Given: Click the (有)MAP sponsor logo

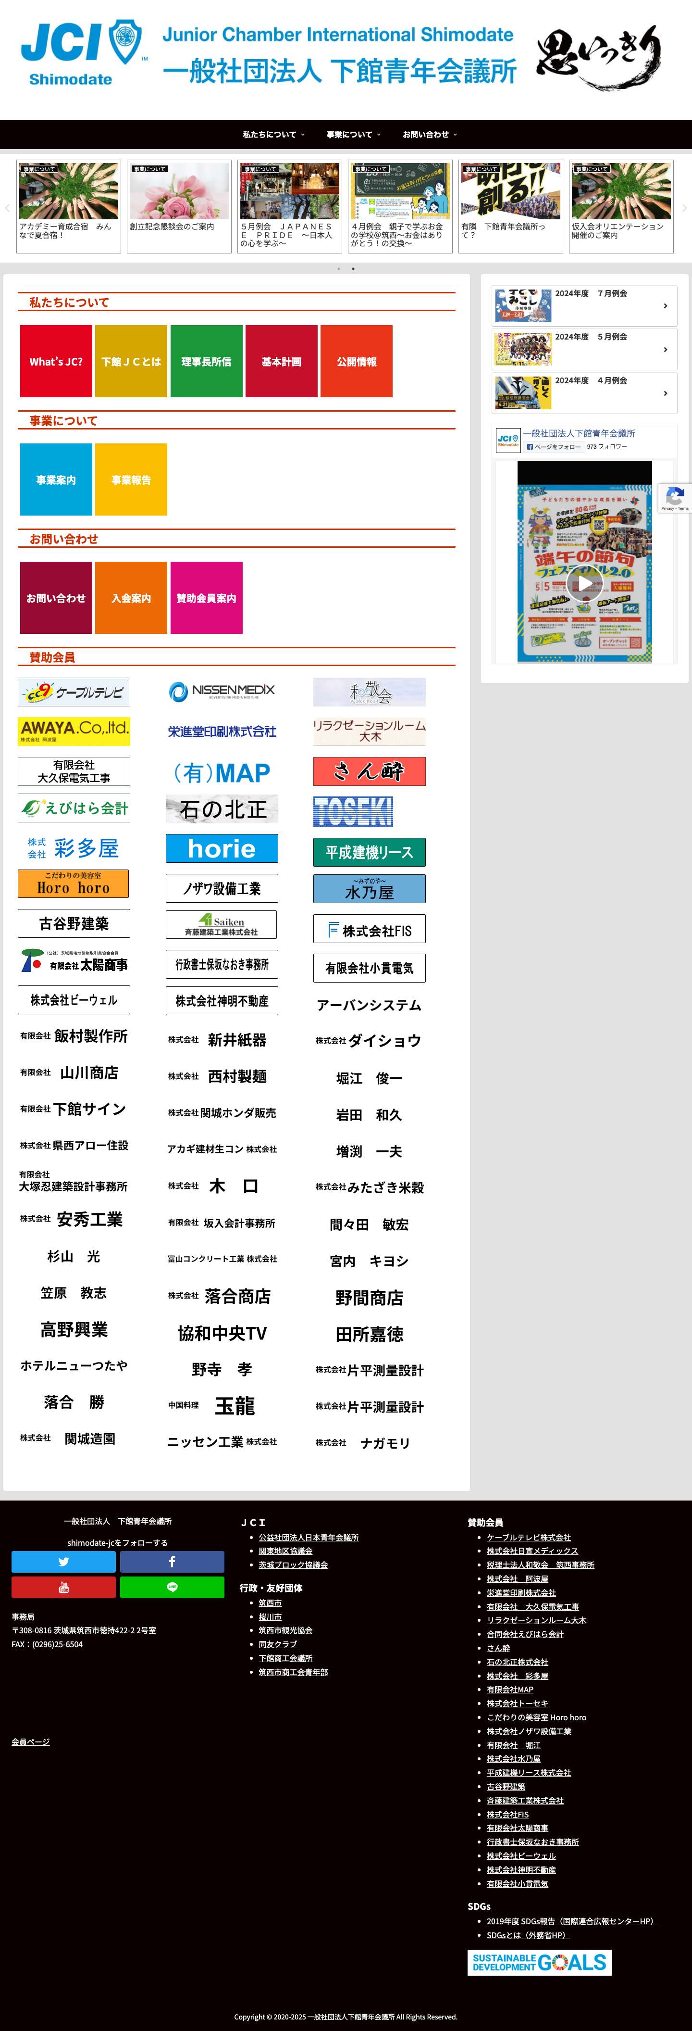Looking at the screenshot, I should tap(222, 773).
